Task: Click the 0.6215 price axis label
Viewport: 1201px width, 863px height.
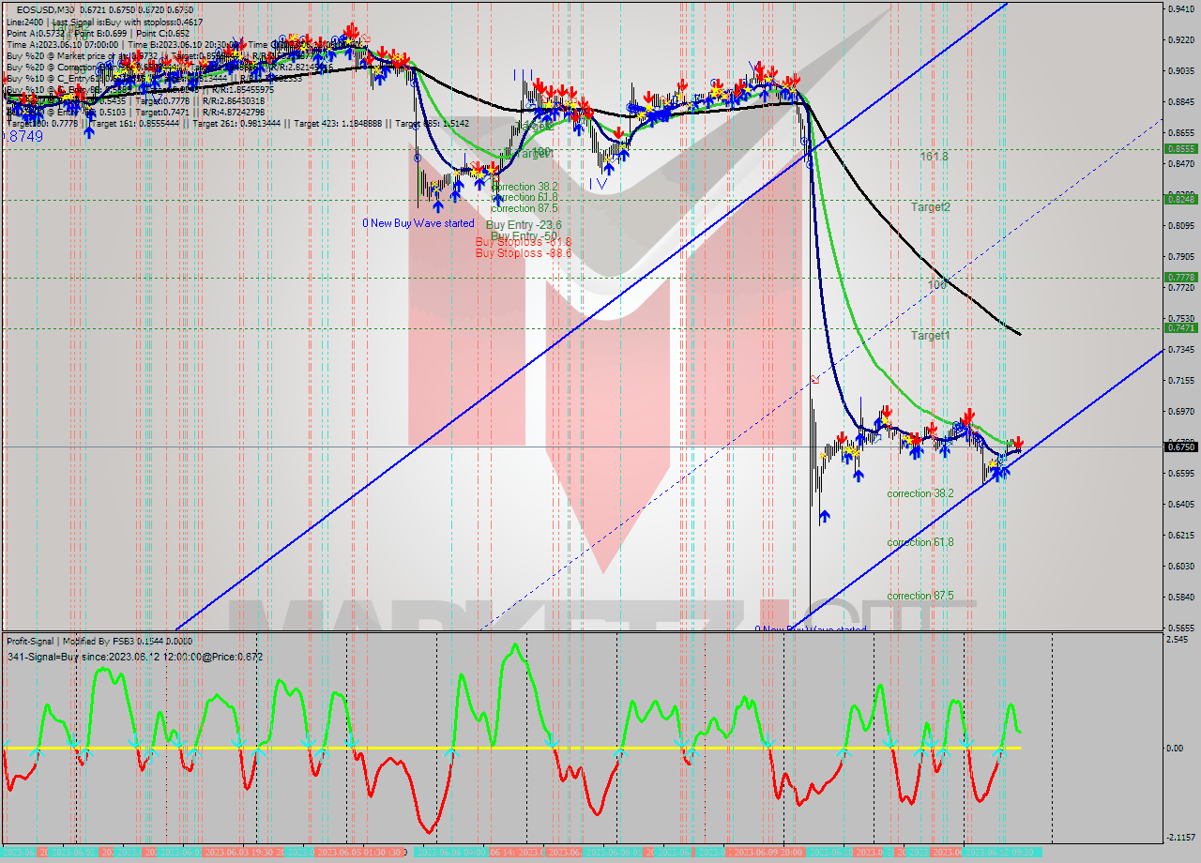Action: click(x=1180, y=536)
